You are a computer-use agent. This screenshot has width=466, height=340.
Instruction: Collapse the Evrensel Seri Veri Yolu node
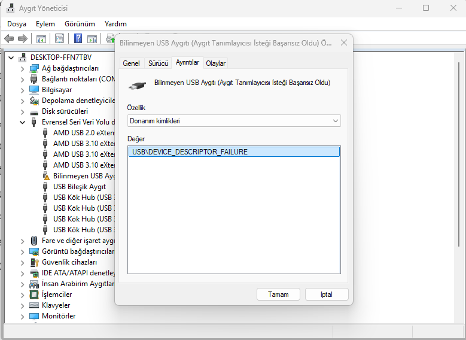(x=23, y=122)
